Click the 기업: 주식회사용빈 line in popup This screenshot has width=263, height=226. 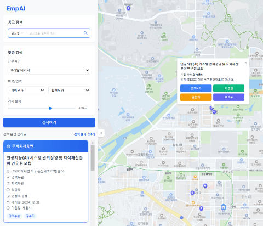point(192,75)
